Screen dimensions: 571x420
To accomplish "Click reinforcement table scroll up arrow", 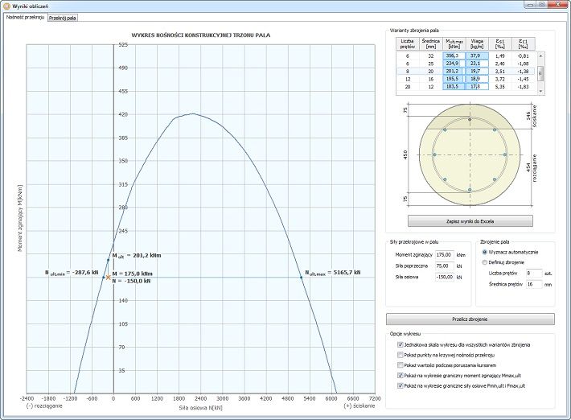I will coord(540,56).
